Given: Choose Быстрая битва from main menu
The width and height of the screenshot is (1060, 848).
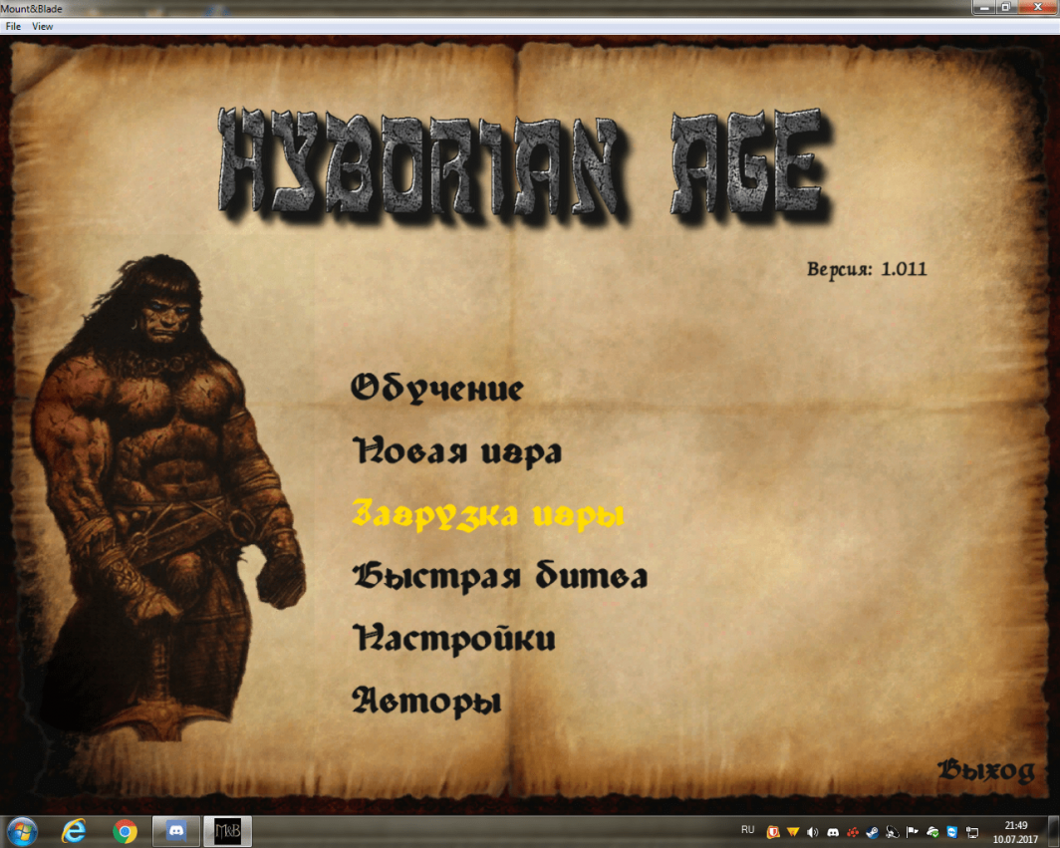Looking at the screenshot, I should point(499,577).
